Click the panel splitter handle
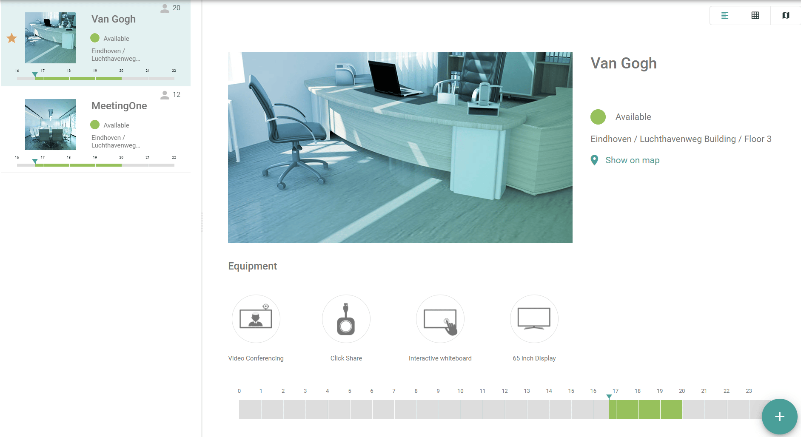The width and height of the screenshot is (801, 437). 201,222
